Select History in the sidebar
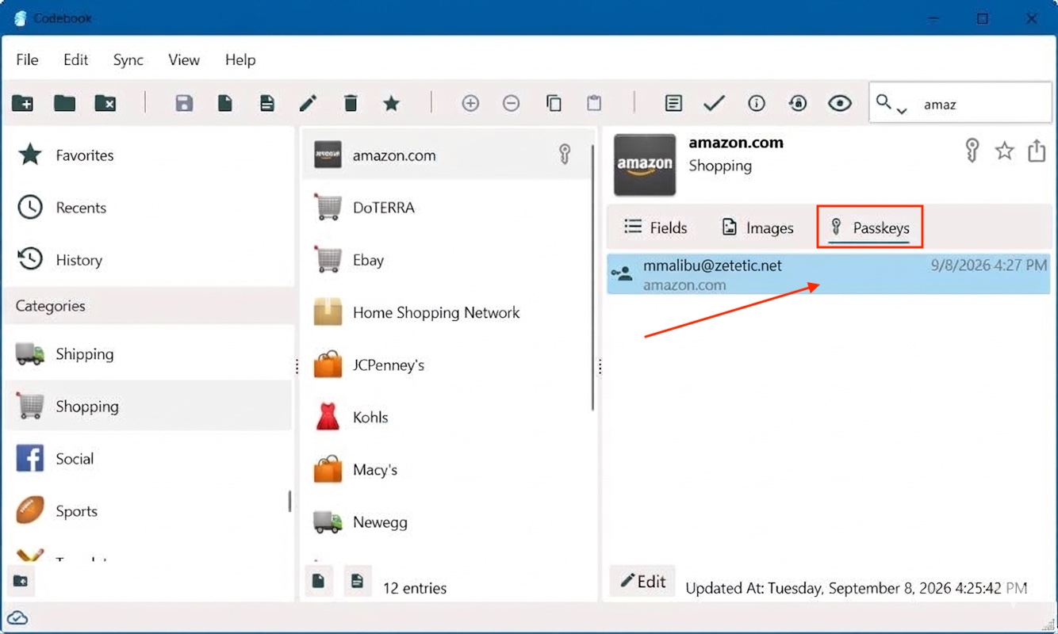 pos(148,260)
